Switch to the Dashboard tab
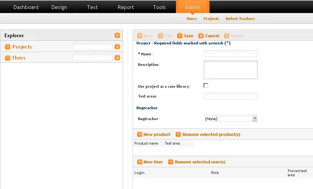The height and width of the screenshot is (189, 313). coord(26,7)
